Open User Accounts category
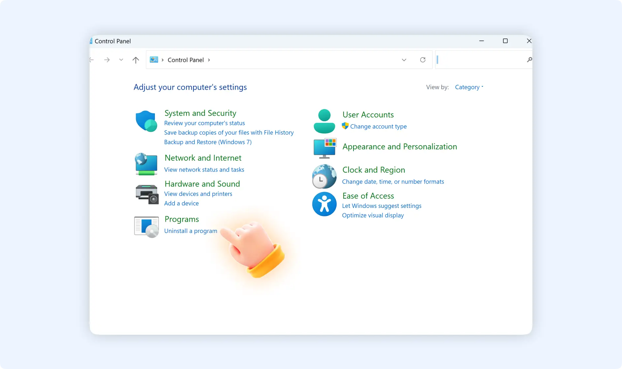This screenshot has width=622, height=369. tap(368, 115)
